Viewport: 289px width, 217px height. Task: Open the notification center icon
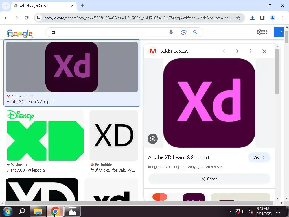278,211
